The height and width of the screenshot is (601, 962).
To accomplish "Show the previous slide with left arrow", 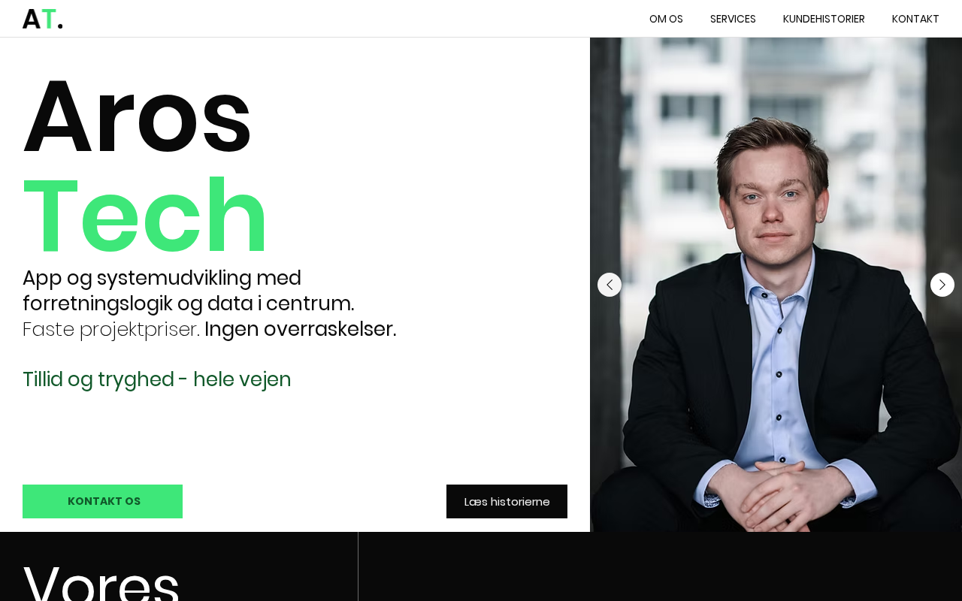I will (610, 285).
